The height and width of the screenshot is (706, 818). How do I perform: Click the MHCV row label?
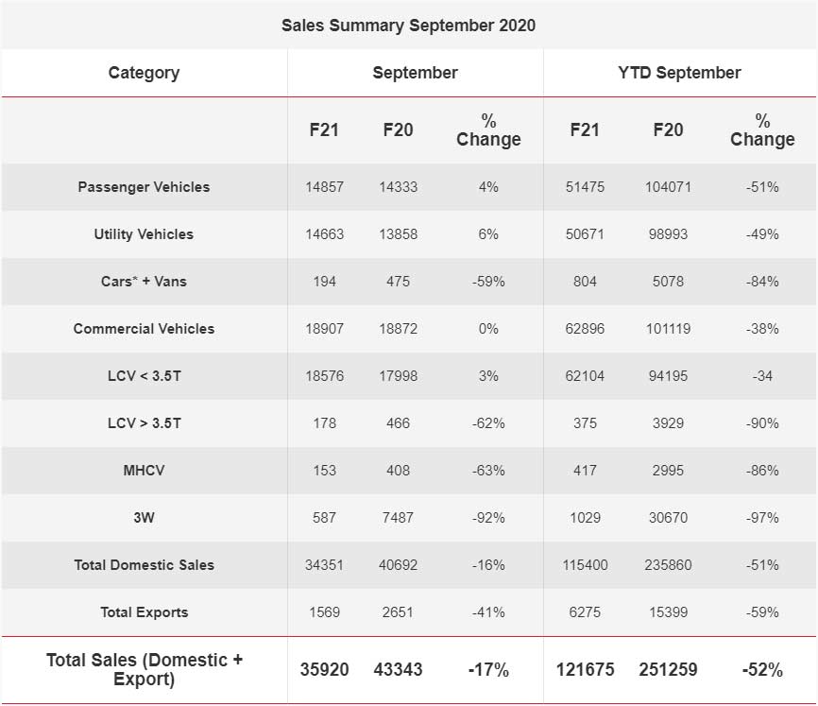[x=144, y=471]
